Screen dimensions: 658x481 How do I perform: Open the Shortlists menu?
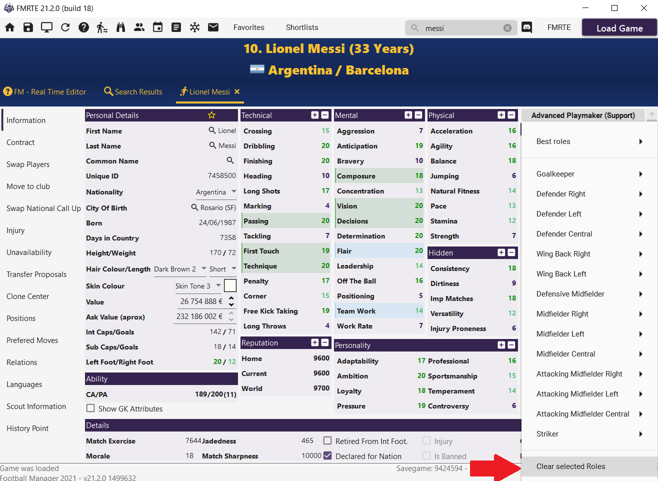(x=302, y=27)
